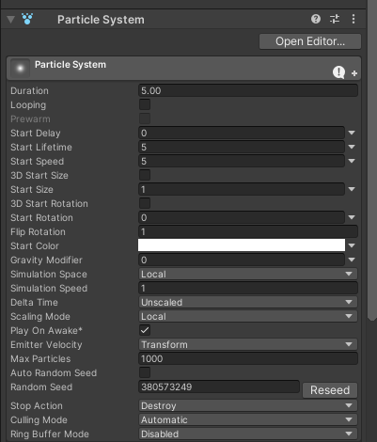Open Culling Mode dropdown showing Automatic
The height and width of the screenshot is (442, 377).
(248, 419)
